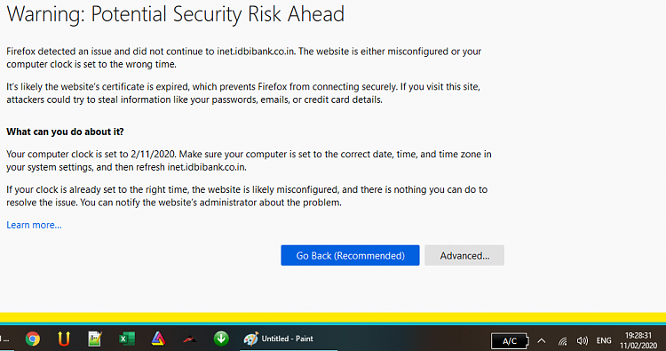Click the A/C battery indicator
Image resolution: width=666 pixels, height=351 pixels.
pyautogui.click(x=510, y=341)
